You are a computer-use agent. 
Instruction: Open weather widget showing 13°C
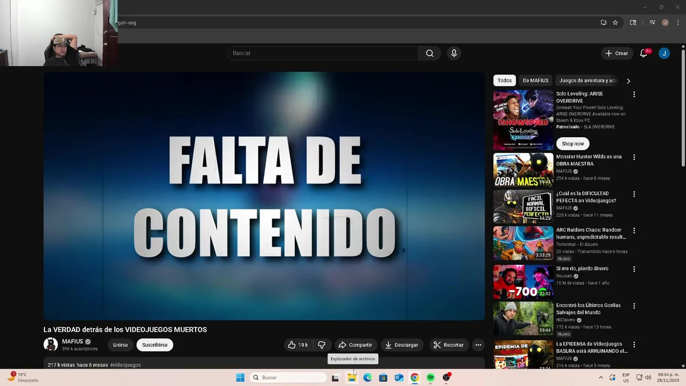[23, 377]
